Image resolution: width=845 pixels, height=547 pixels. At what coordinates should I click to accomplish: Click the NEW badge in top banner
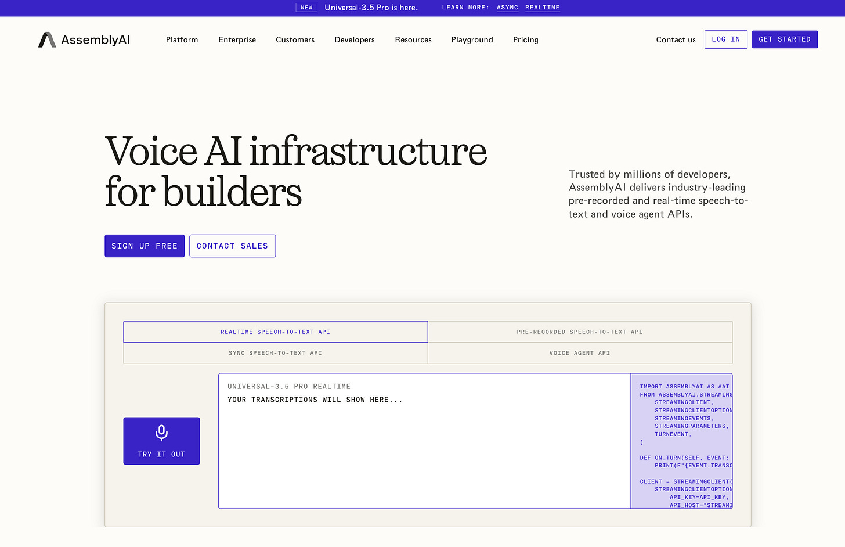point(306,8)
